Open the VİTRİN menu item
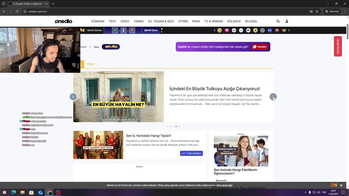The height and width of the screenshot is (196, 349). click(x=183, y=21)
